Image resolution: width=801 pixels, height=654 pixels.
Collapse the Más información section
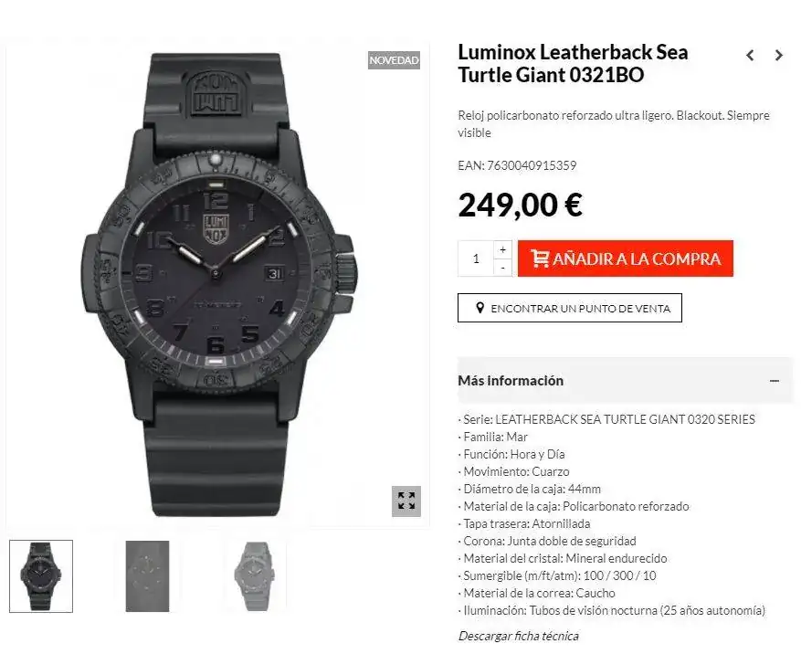pos(626,380)
